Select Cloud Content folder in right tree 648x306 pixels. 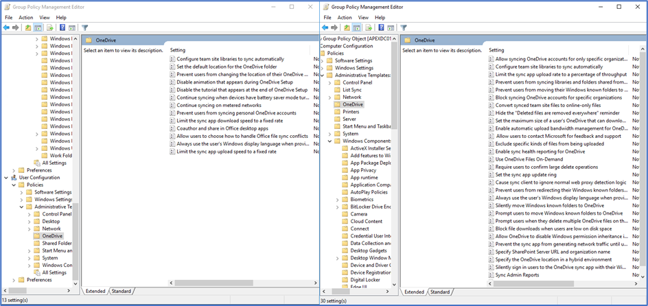366,222
